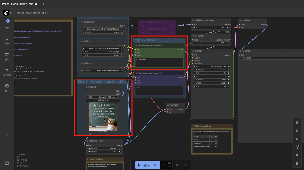
Task: Click the navigation arrow icon in canvas toolbar
Action: coord(298,147)
